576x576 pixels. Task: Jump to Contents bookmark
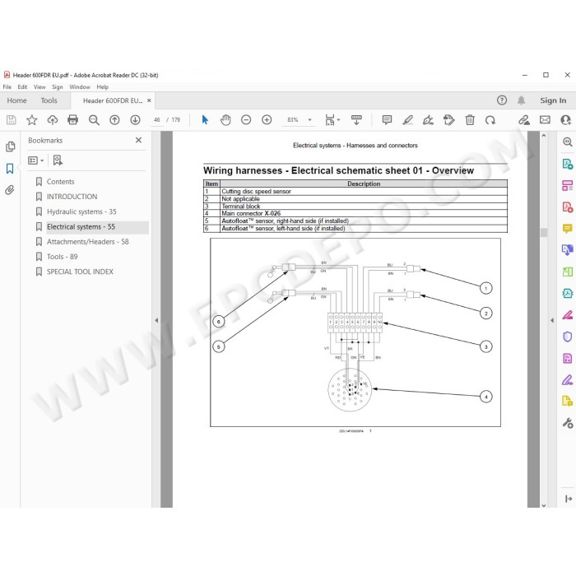[x=60, y=182]
